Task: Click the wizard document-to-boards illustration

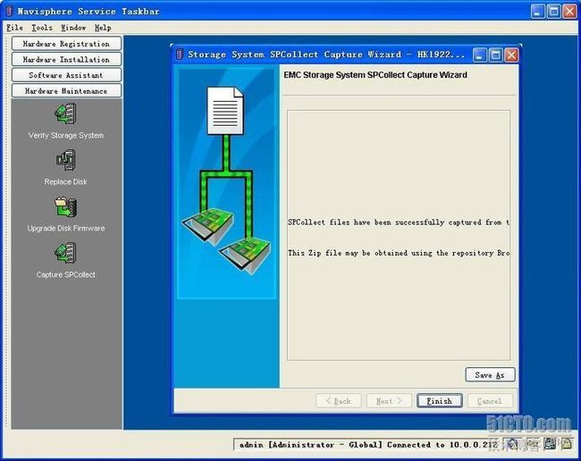Action: pos(226,183)
